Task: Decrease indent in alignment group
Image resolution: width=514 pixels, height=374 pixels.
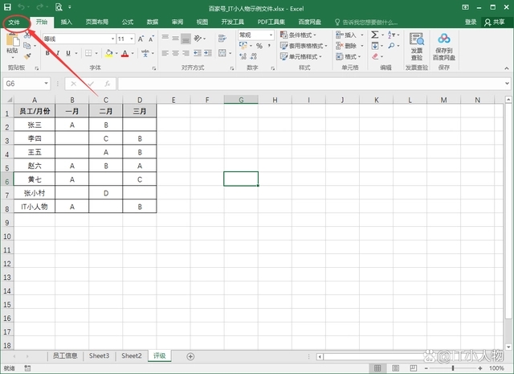Action: tap(198, 53)
